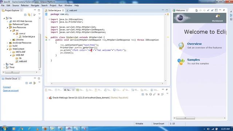Click Connect link in Oracle Cloud panel
This screenshot has width=233, height=131.
[x=7, y=87]
